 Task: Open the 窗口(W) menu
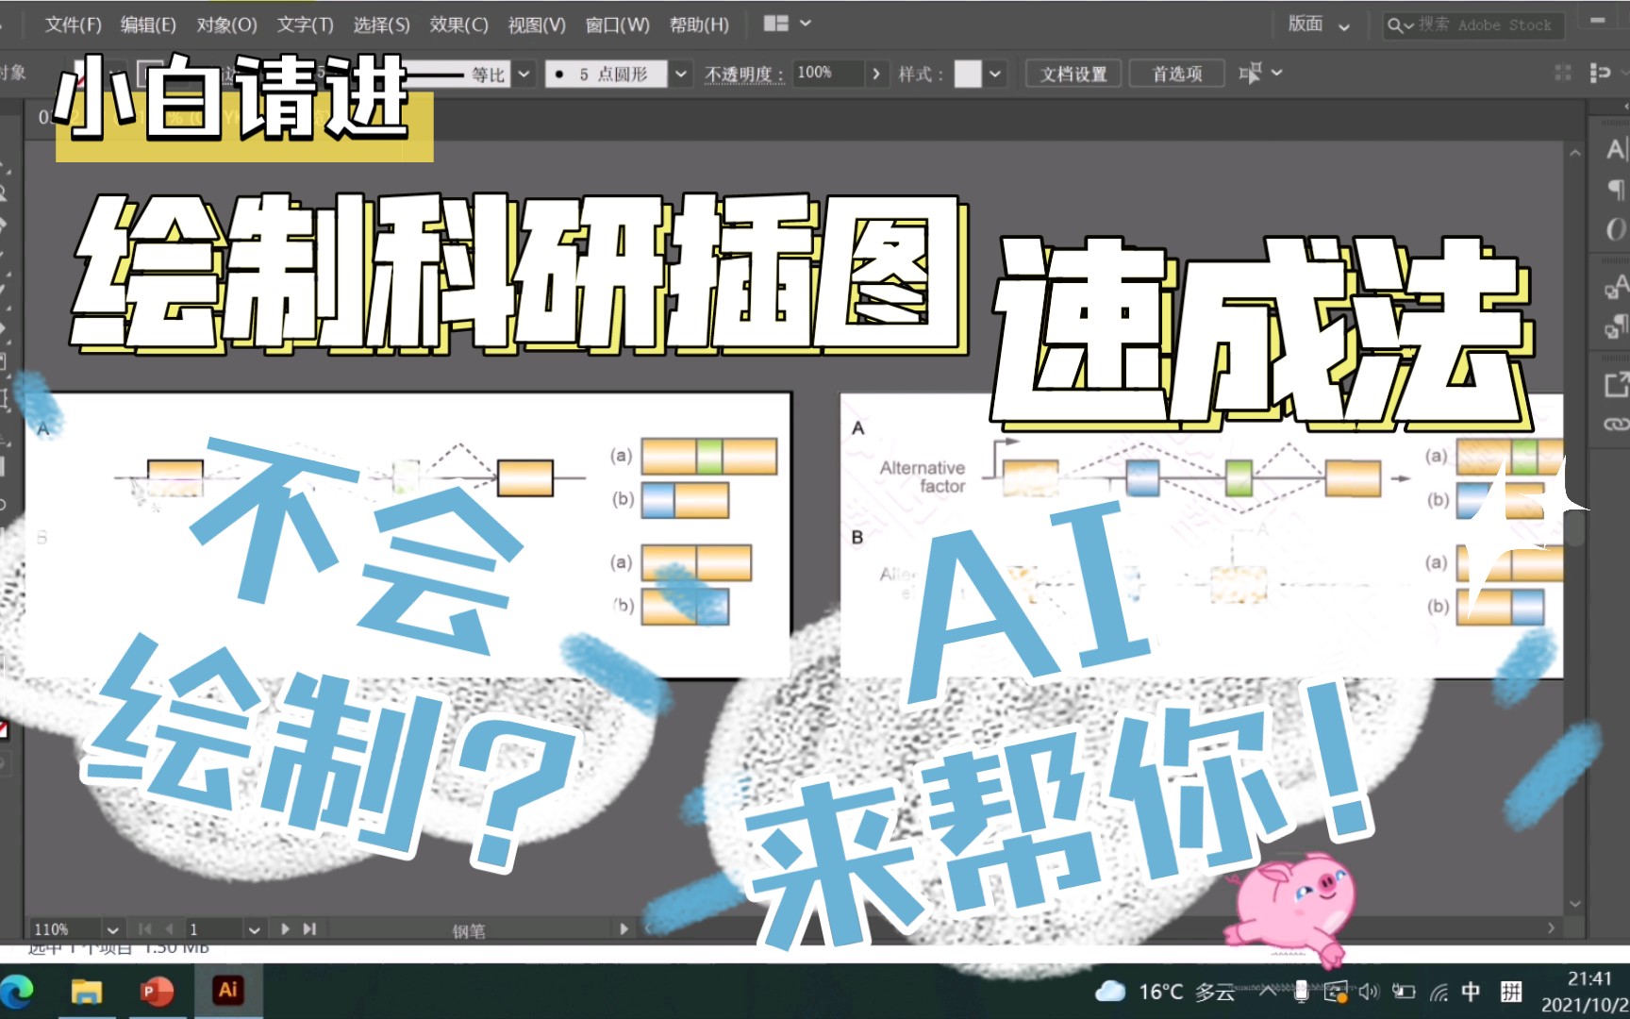(617, 25)
